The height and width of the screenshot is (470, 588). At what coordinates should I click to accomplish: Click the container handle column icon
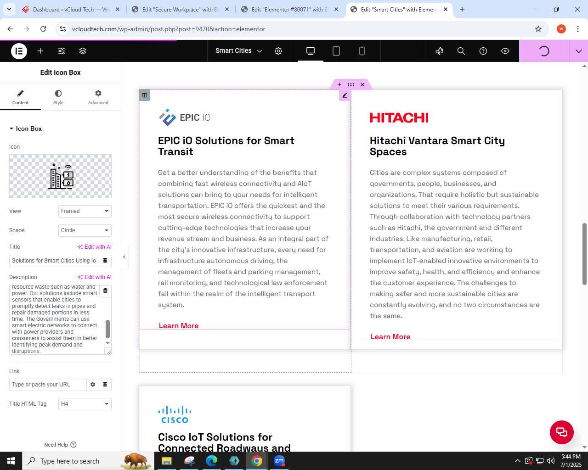click(x=144, y=95)
